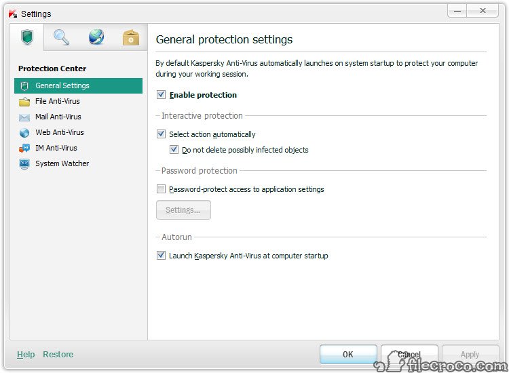Toggle Launch Kaspersky Anti-Virus at computer startup
509x373 pixels.
click(x=161, y=255)
